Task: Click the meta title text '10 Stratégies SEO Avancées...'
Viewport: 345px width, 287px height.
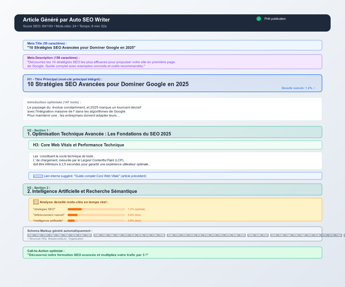Action: (x=81, y=47)
